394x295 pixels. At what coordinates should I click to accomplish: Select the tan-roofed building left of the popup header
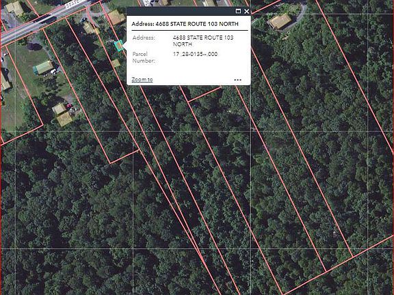(x=116, y=18)
